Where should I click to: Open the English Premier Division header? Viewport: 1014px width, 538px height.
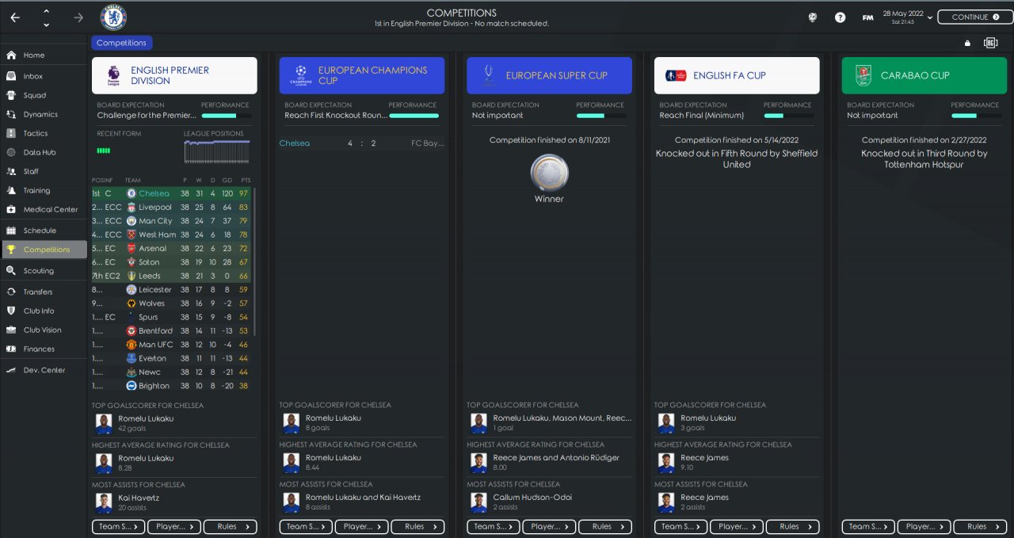click(174, 75)
